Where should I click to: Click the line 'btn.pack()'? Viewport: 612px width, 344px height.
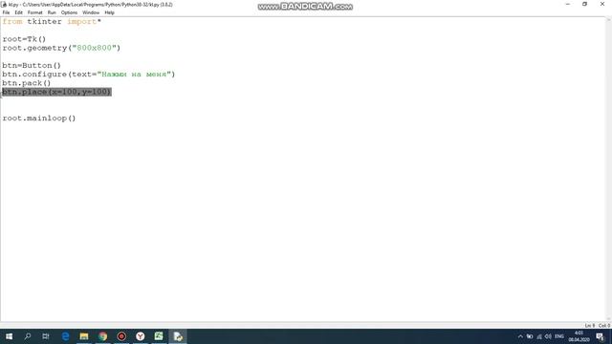pos(27,83)
